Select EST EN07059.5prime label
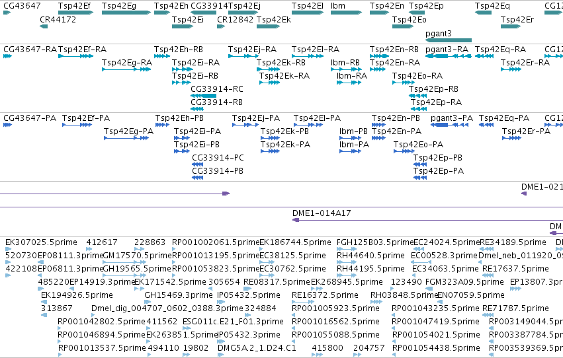 (x=471, y=295)
